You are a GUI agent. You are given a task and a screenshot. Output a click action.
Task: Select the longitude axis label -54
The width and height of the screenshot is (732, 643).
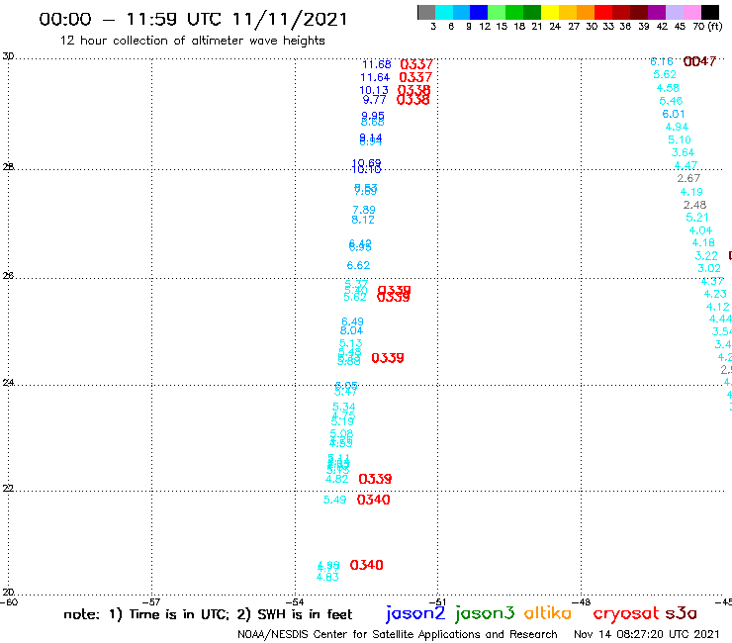tap(295, 602)
